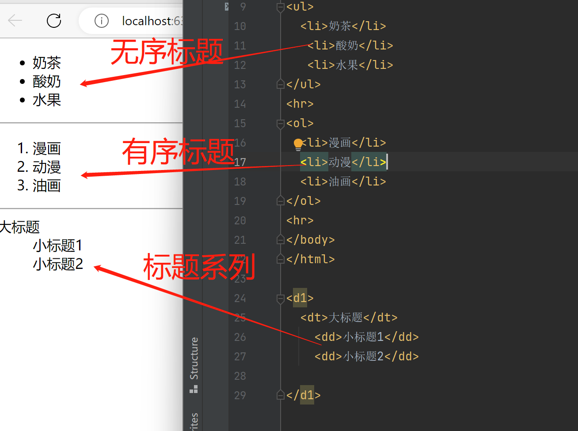Click code line <li>水果</li>
The width and height of the screenshot is (578, 431).
click(350, 65)
